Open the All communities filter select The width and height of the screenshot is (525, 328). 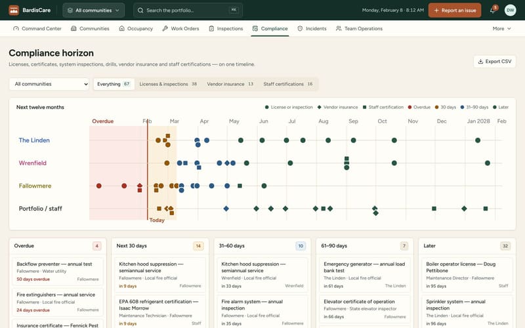(x=49, y=84)
